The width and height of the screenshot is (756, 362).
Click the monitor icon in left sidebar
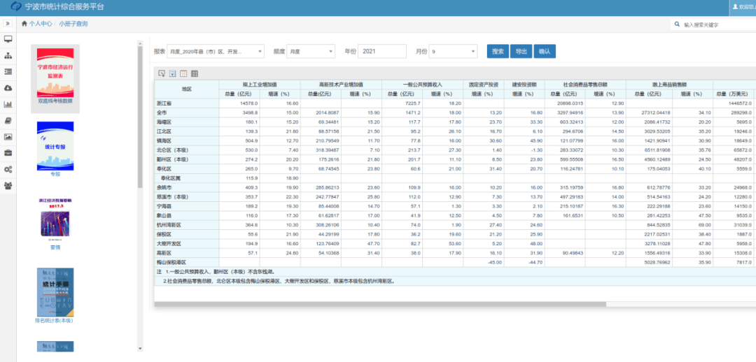click(x=8, y=39)
